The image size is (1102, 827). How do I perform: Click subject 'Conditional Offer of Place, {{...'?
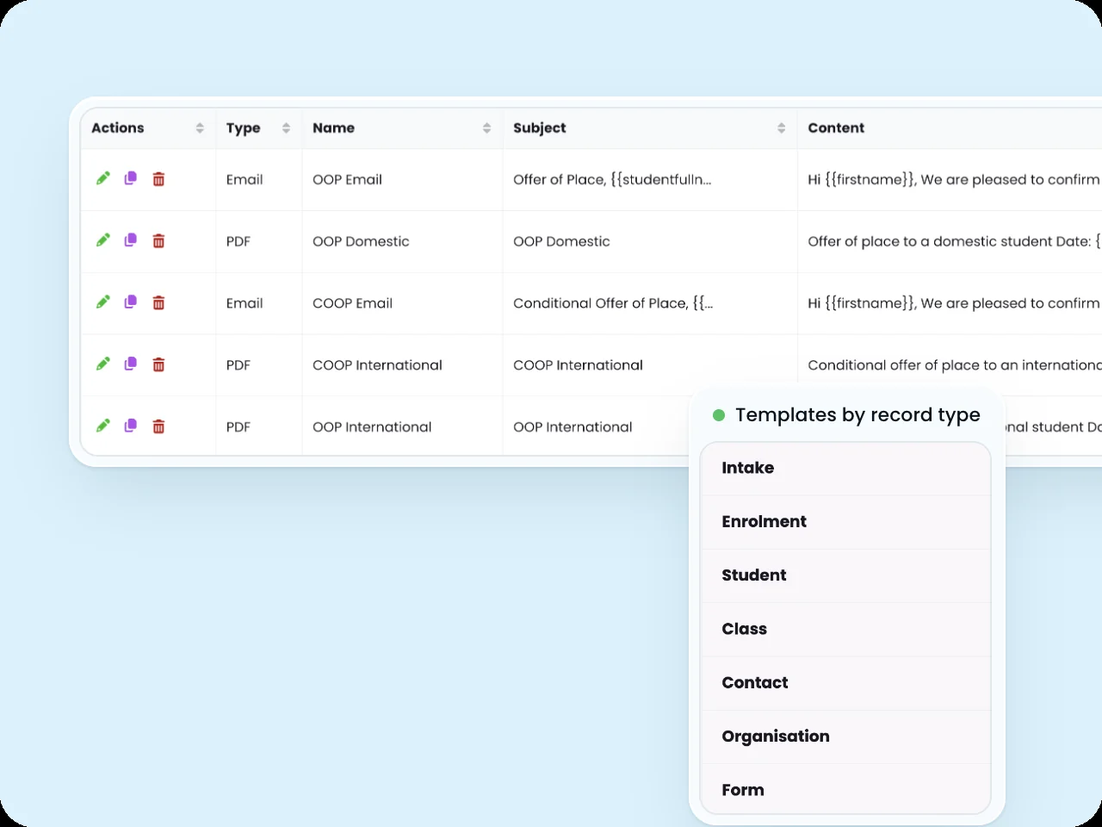tap(613, 303)
